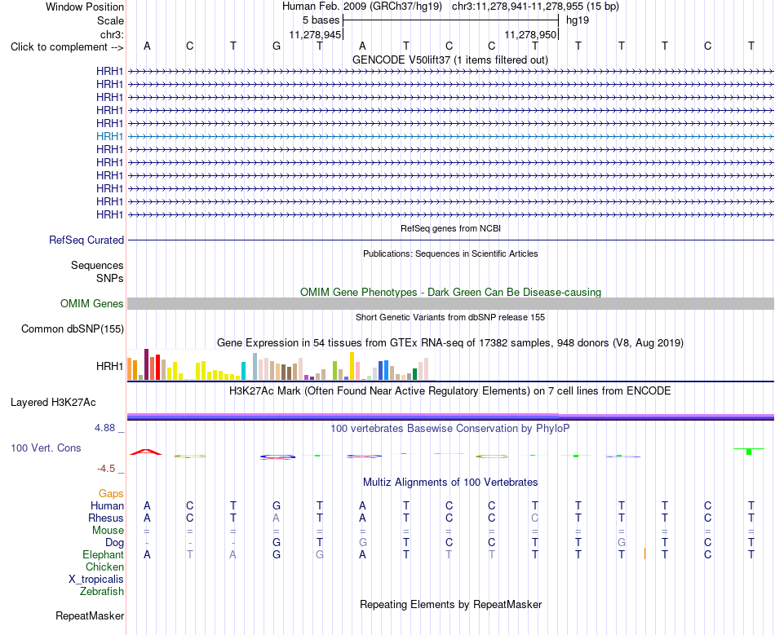Click the orange 'Gaps' label
Screen dimensions: 775x635
click(111, 494)
